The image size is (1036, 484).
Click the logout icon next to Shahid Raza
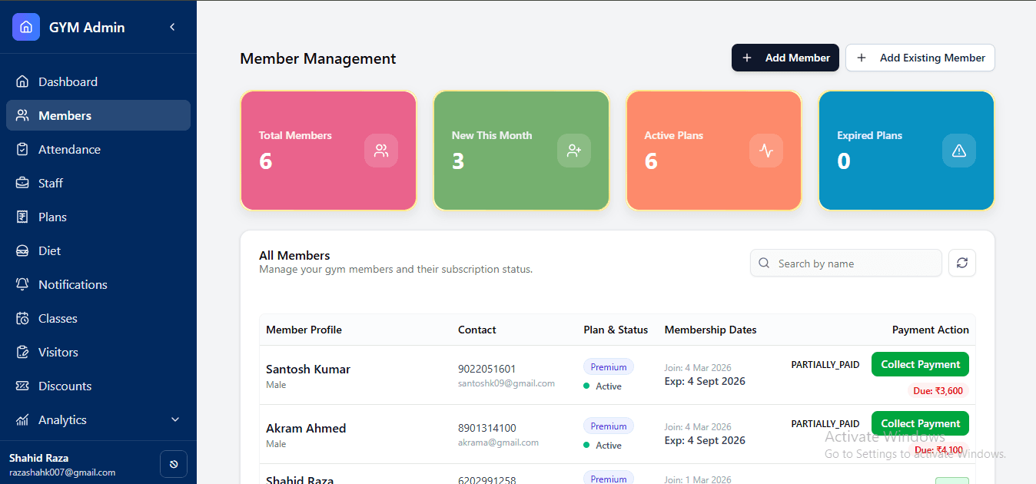173,463
